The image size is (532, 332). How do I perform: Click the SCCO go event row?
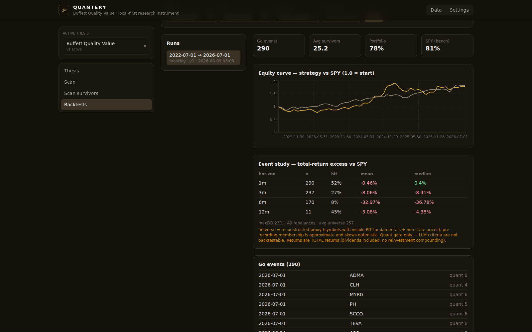(363, 314)
